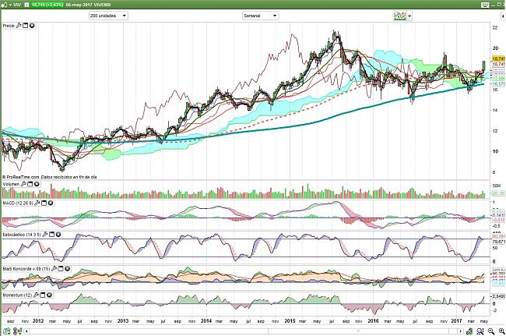Remove the MACD indicator panel
This screenshot has width=506, height=336.
tap(51, 203)
